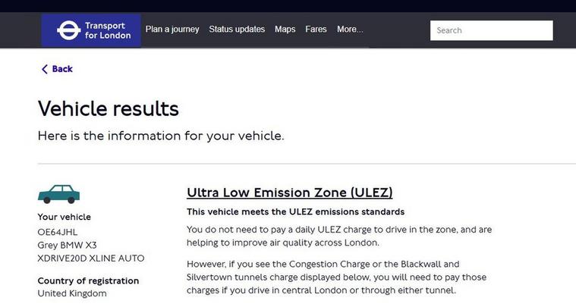This screenshot has width=576, height=307.
Task: Click the Grey BMW X3 vehicle text
Action: point(68,245)
